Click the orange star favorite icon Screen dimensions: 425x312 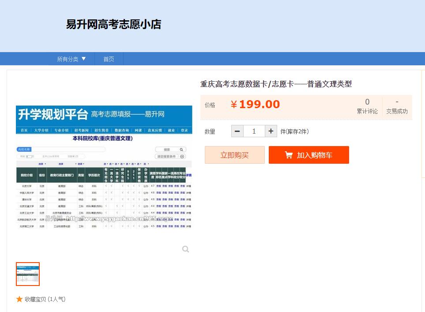19,299
